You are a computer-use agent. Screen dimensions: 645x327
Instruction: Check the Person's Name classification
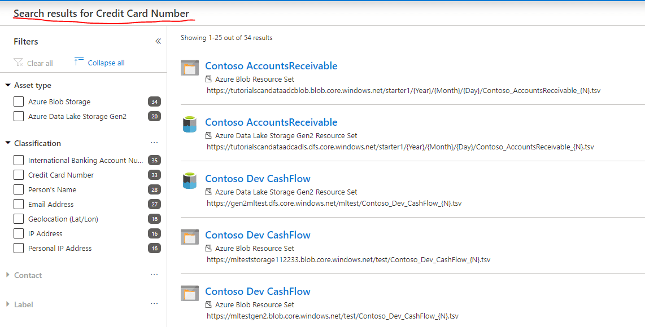point(19,189)
